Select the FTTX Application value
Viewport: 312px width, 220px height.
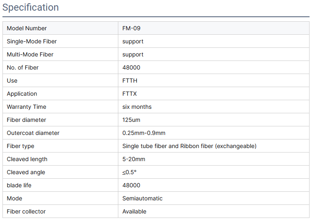pyautogui.click(x=129, y=94)
